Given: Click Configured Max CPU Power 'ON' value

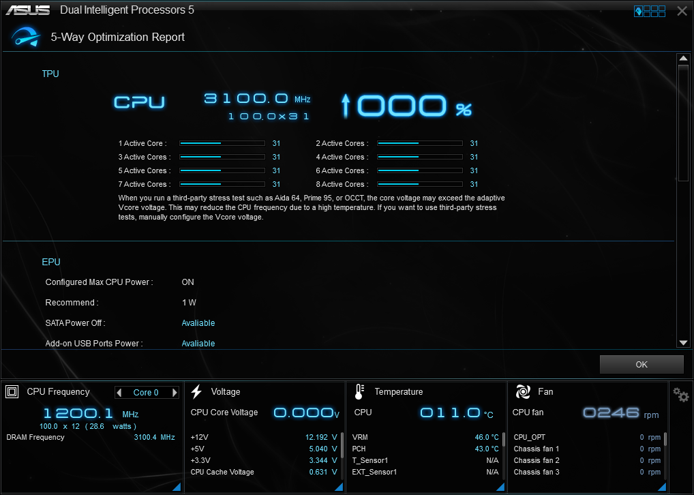Looking at the screenshot, I should pos(187,282).
